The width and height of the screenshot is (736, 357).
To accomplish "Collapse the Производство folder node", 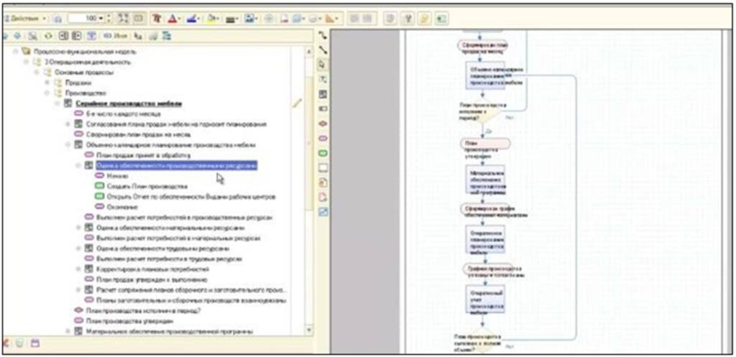I will (x=47, y=93).
